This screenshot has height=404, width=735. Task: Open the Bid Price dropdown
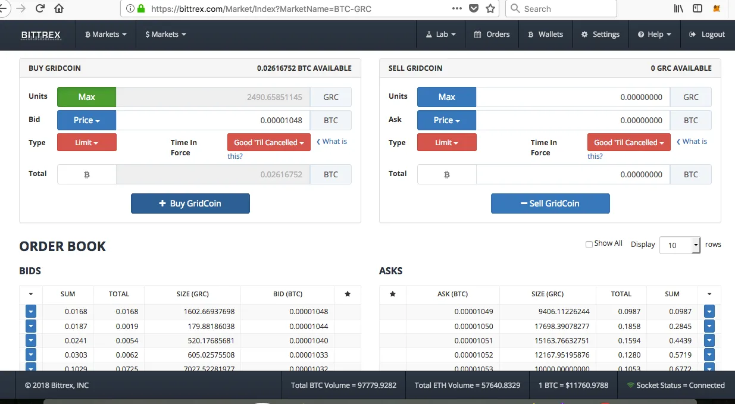click(x=87, y=120)
